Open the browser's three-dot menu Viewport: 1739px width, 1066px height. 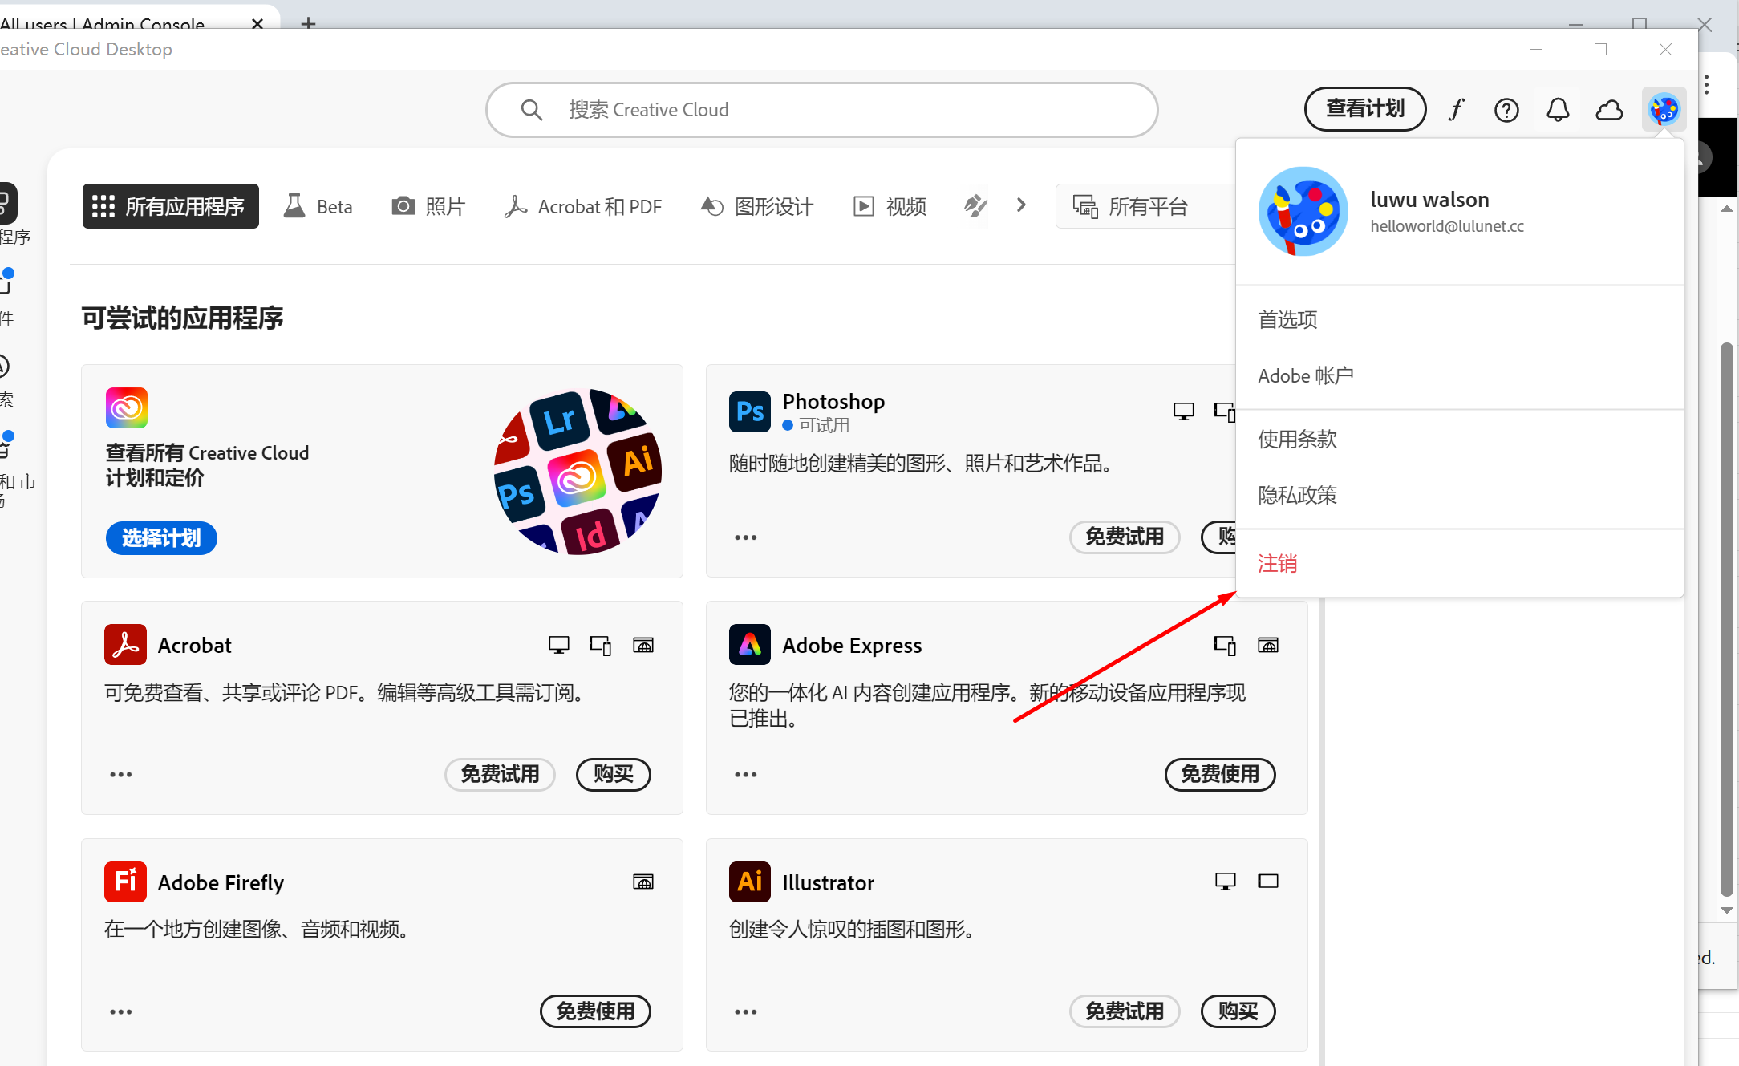click(x=1707, y=84)
